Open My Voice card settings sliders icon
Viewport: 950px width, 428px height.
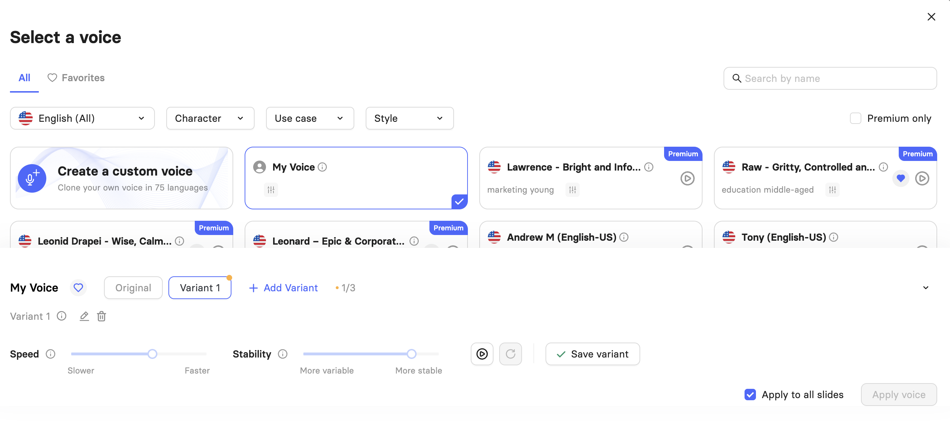point(271,190)
